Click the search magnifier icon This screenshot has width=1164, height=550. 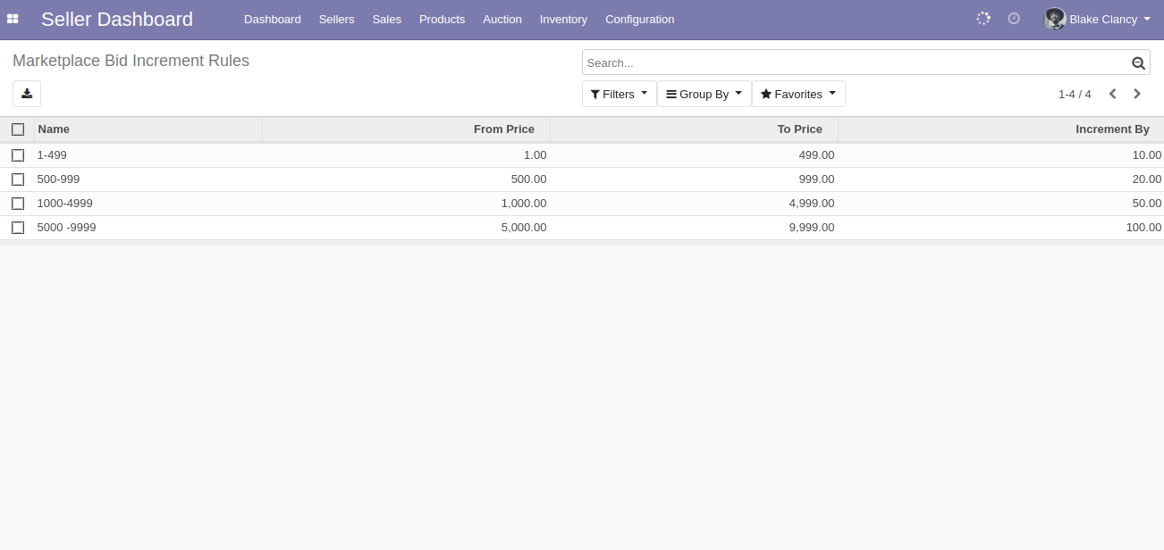click(1138, 63)
